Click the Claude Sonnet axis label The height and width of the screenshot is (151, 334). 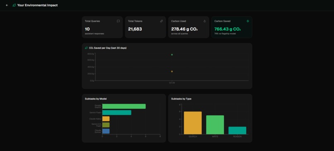click(x=98, y=131)
